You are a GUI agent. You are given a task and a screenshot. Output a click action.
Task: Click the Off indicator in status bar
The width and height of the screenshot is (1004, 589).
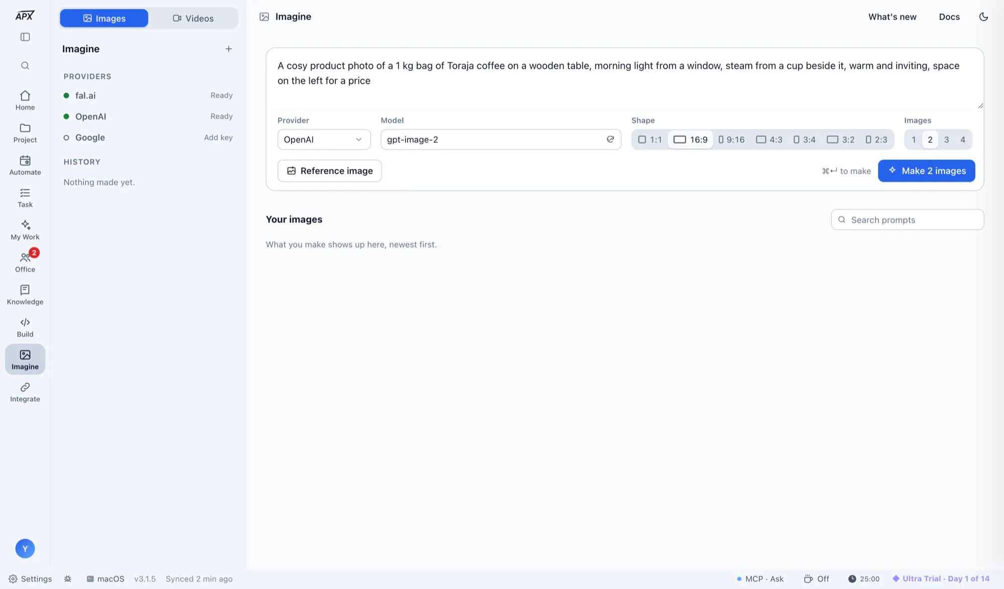(816, 578)
